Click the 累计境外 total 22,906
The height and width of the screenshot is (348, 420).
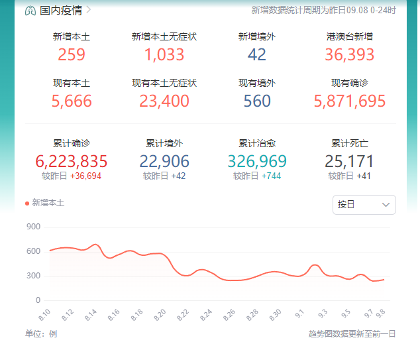click(164, 161)
